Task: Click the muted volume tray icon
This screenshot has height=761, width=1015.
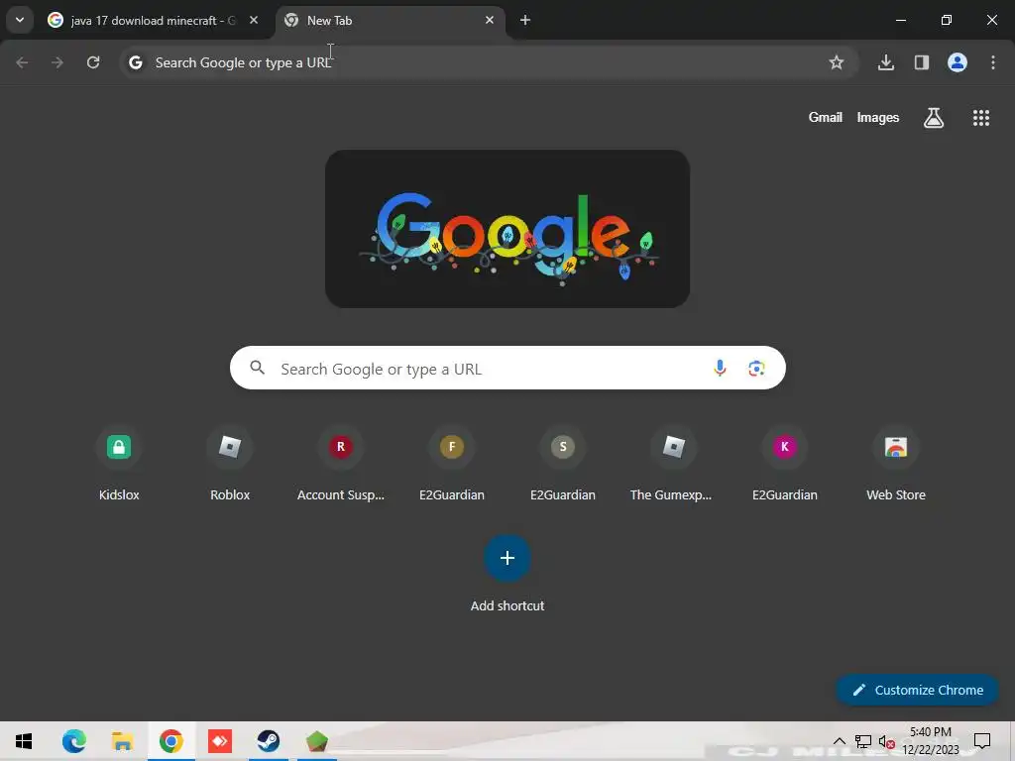Action: click(x=887, y=741)
